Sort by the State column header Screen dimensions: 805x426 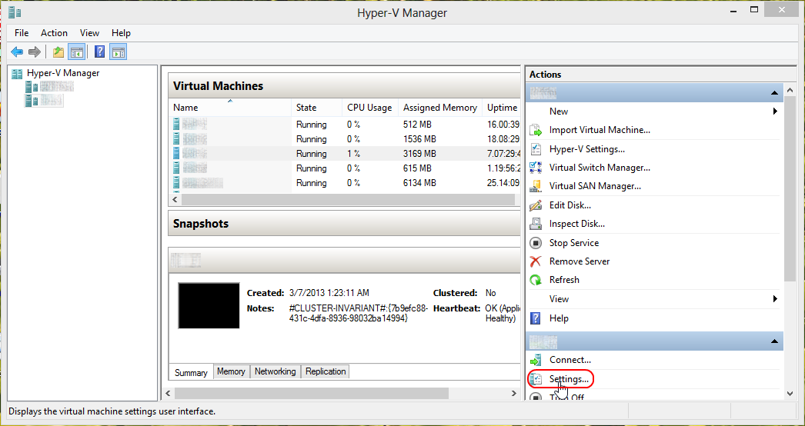click(x=316, y=108)
